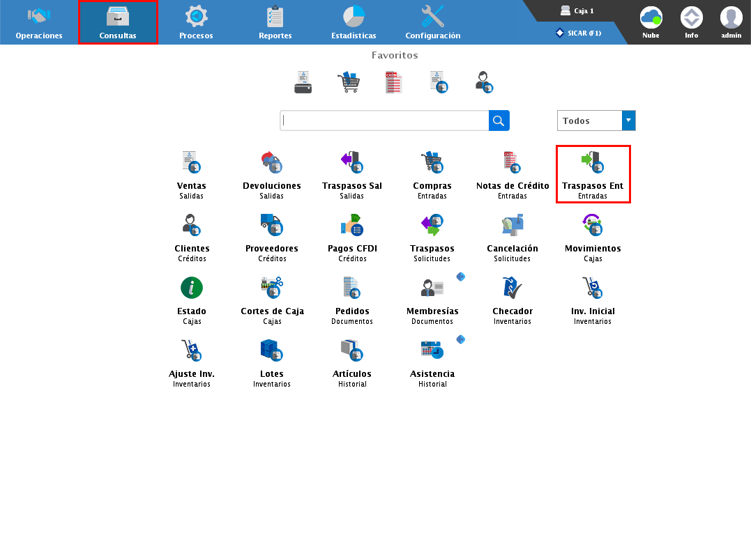Open the Caja 1 selector
This screenshot has height=535, width=751.
tap(577, 11)
